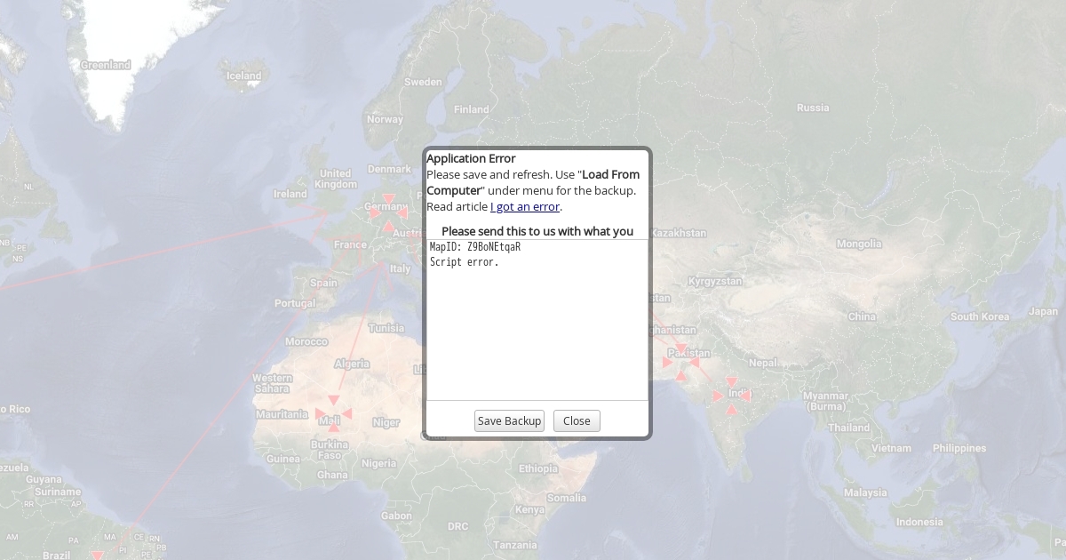
Task: Select the 'MapID: Z9BoNEtqaR' line
Action: [x=475, y=247]
